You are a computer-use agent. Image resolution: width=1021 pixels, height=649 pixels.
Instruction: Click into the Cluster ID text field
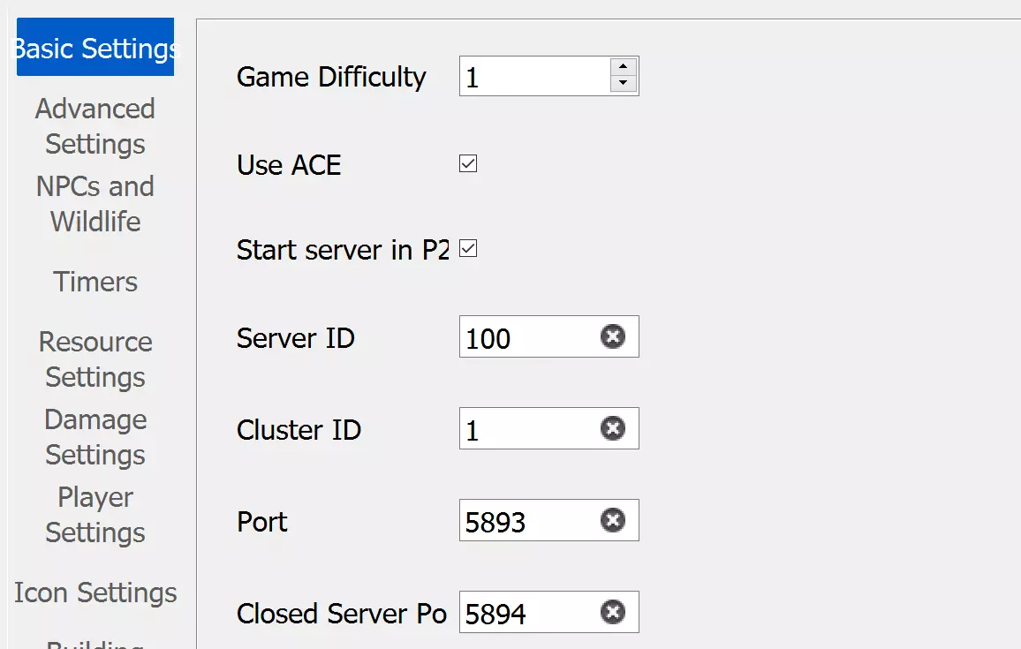[527, 429]
